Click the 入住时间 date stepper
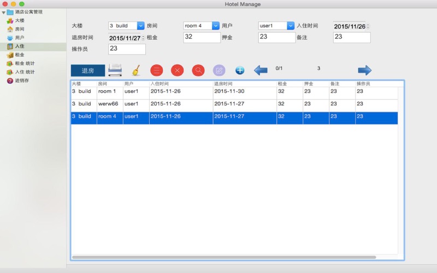The height and width of the screenshot is (273, 437). (x=368, y=26)
